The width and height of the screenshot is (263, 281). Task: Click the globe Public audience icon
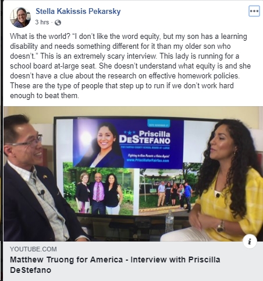(x=58, y=23)
